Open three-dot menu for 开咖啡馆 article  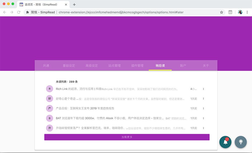(x=203, y=128)
